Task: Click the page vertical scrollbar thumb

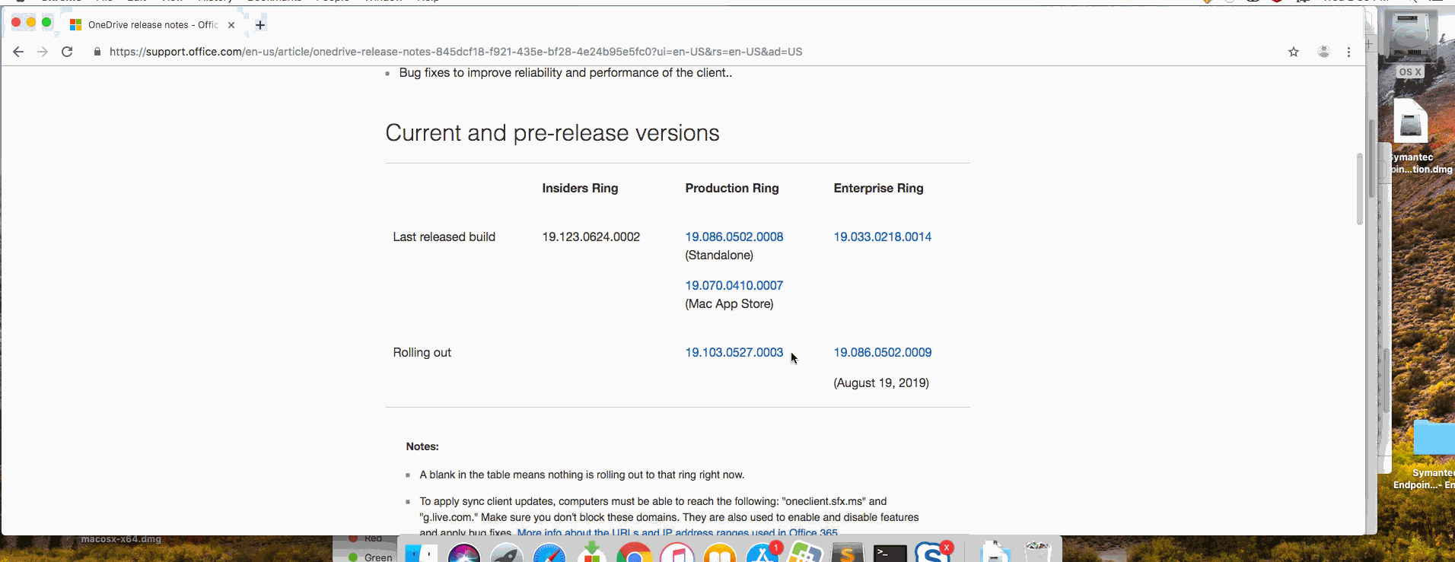Action: [x=1359, y=189]
